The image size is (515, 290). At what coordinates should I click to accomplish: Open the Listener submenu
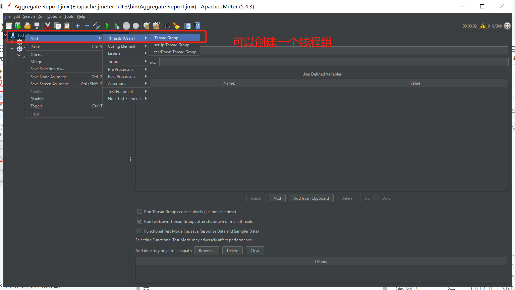tap(126, 53)
